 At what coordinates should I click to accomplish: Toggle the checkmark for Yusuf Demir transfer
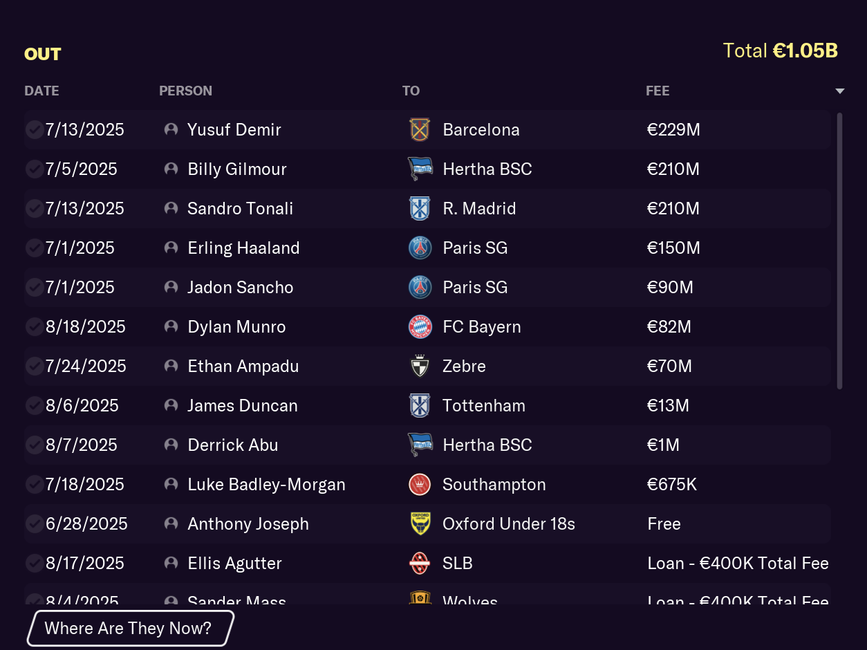tap(34, 130)
